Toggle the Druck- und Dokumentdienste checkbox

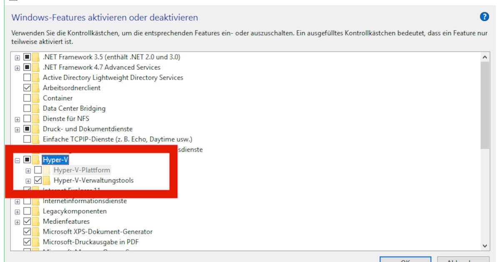[x=27, y=129]
